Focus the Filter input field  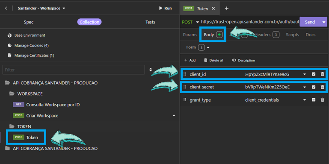[x=74, y=70]
